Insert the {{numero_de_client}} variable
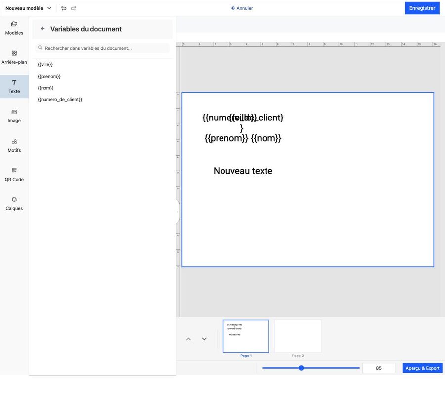The width and height of the screenshot is (445, 395). click(60, 99)
